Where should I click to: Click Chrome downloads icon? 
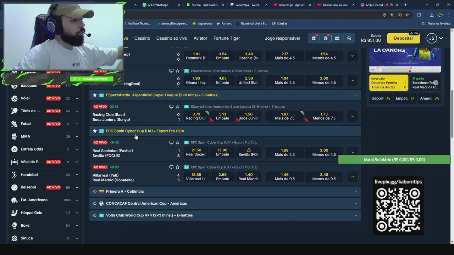click(432, 15)
